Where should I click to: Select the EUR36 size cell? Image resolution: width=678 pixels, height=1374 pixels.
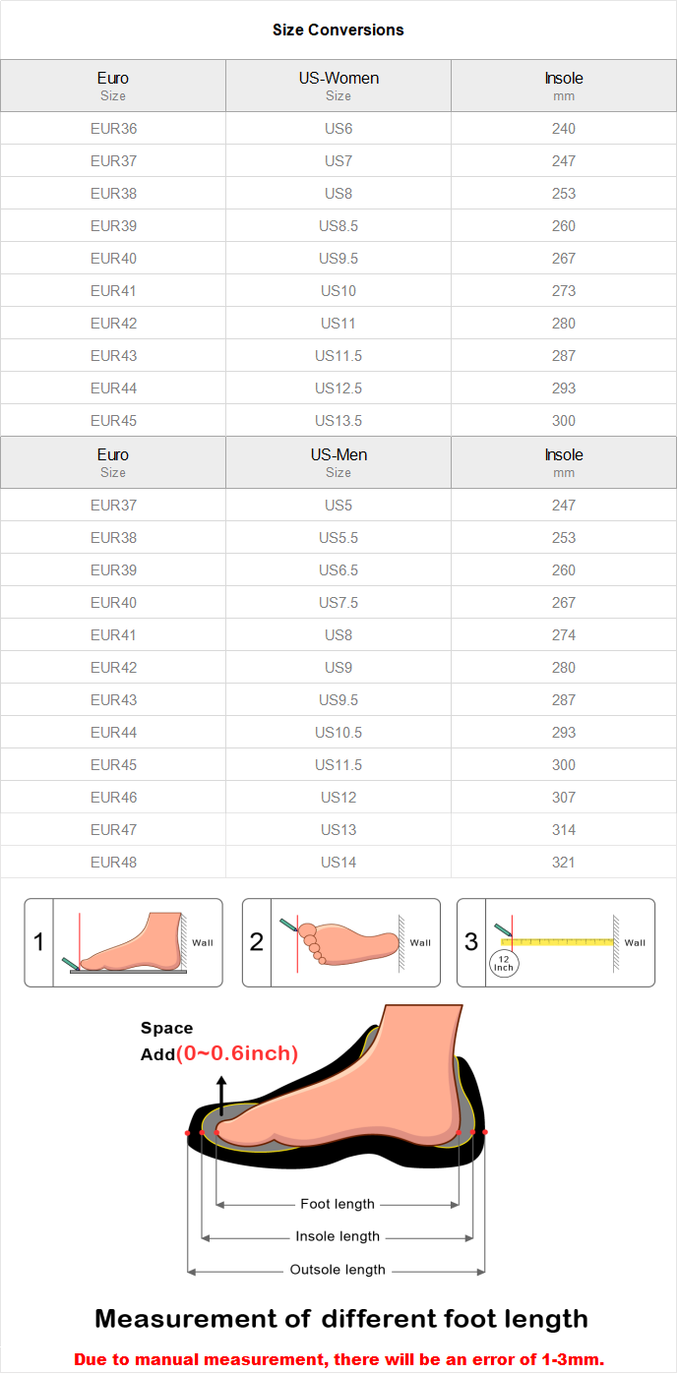tap(113, 129)
